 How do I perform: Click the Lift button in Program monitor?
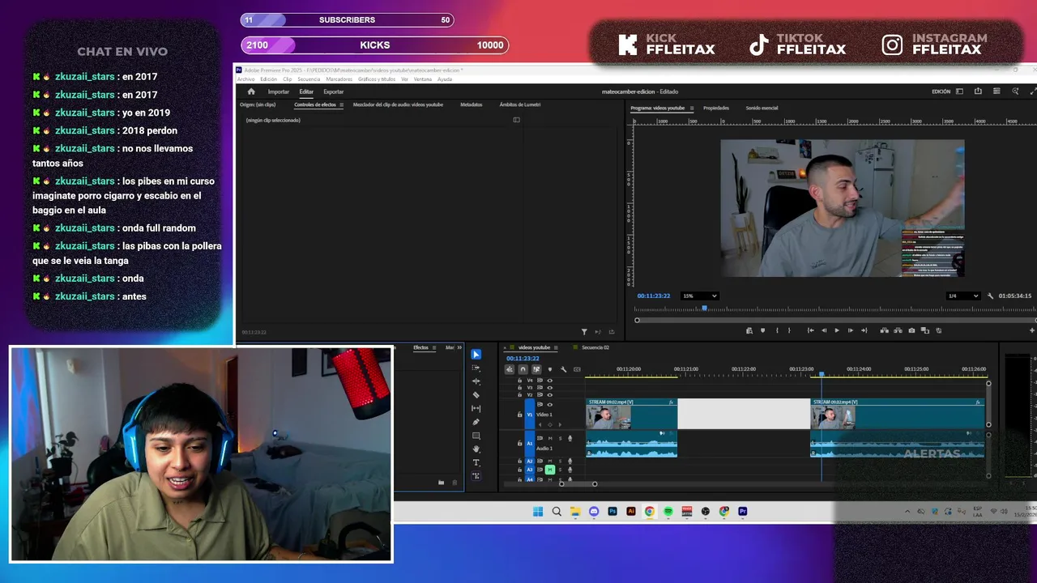(884, 330)
